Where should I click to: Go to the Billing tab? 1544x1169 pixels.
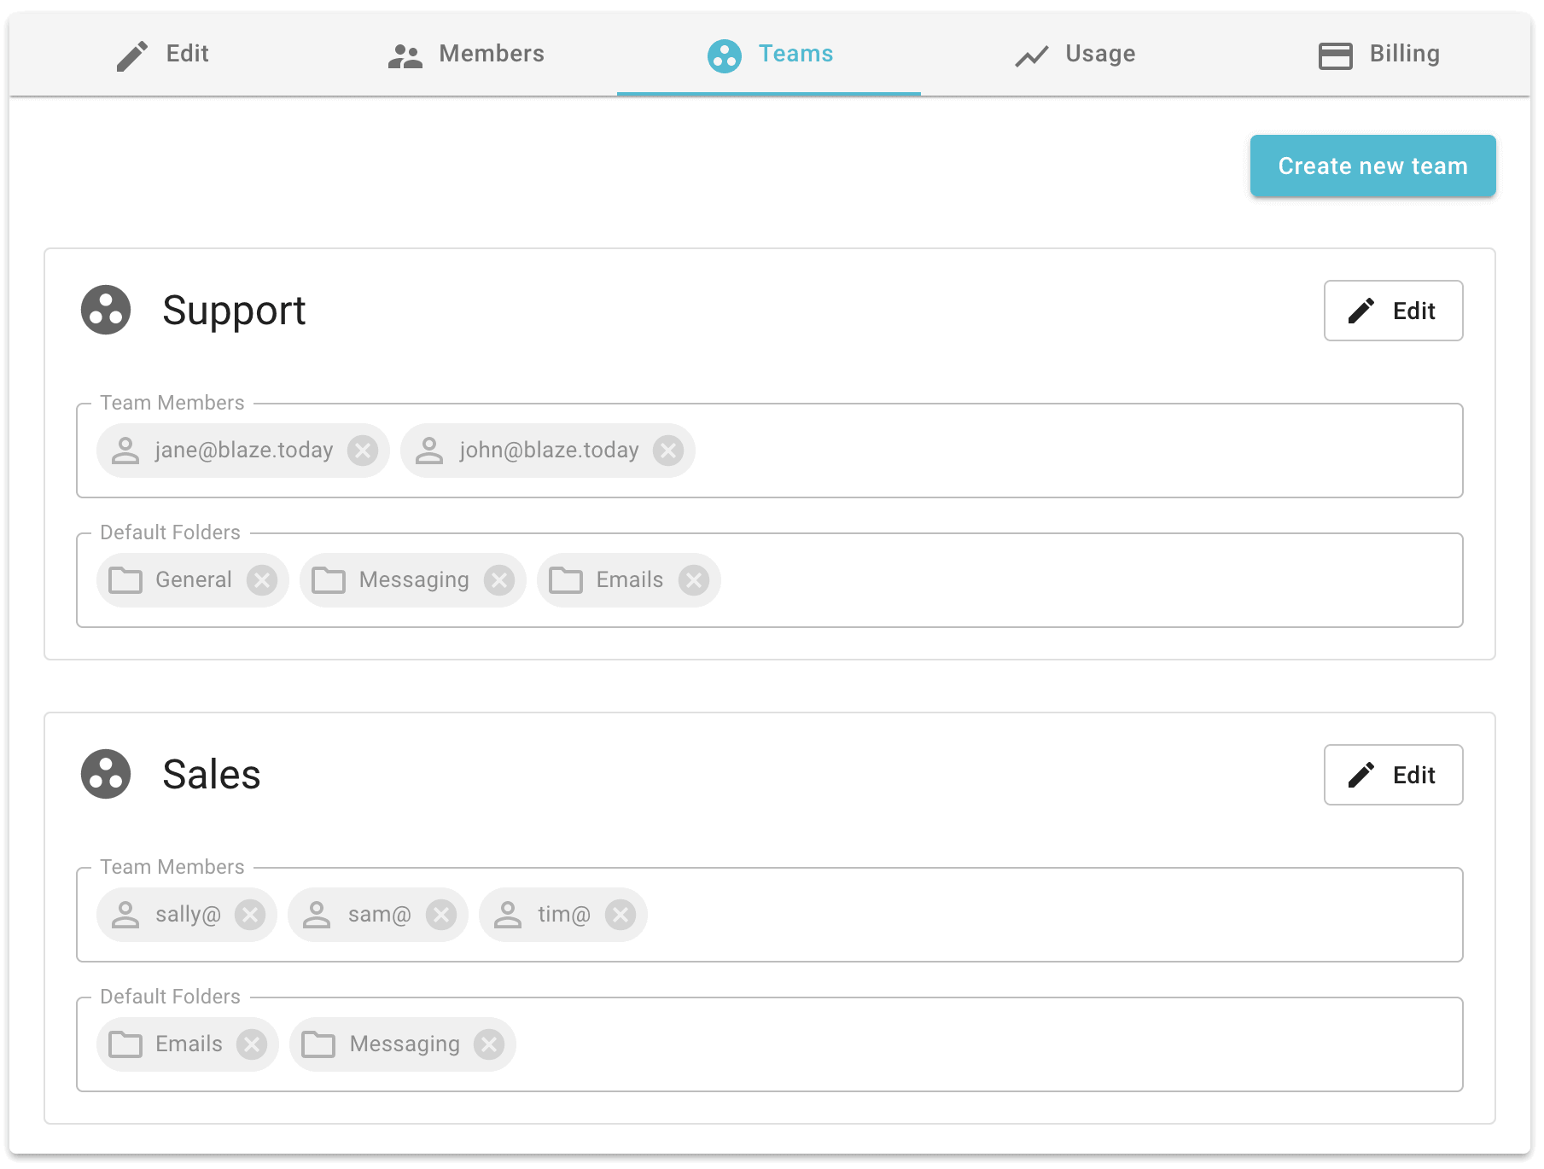tap(1378, 54)
